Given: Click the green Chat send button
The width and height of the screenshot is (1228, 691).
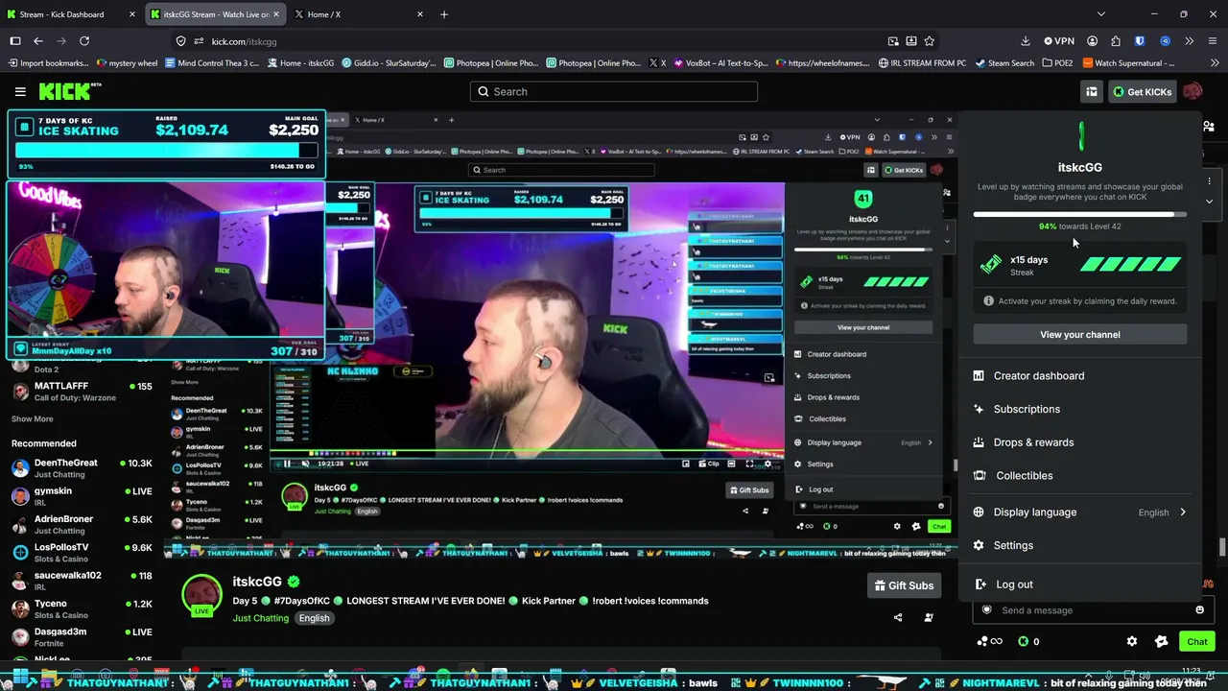Looking at the screenshot, I should (1197, 641).
